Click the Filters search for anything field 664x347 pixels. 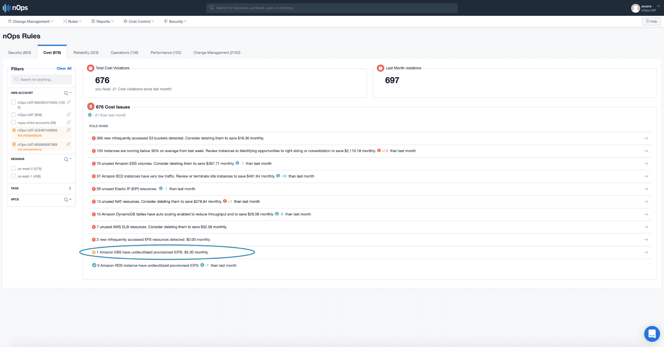pyautogui.click(x=42, y=80)
